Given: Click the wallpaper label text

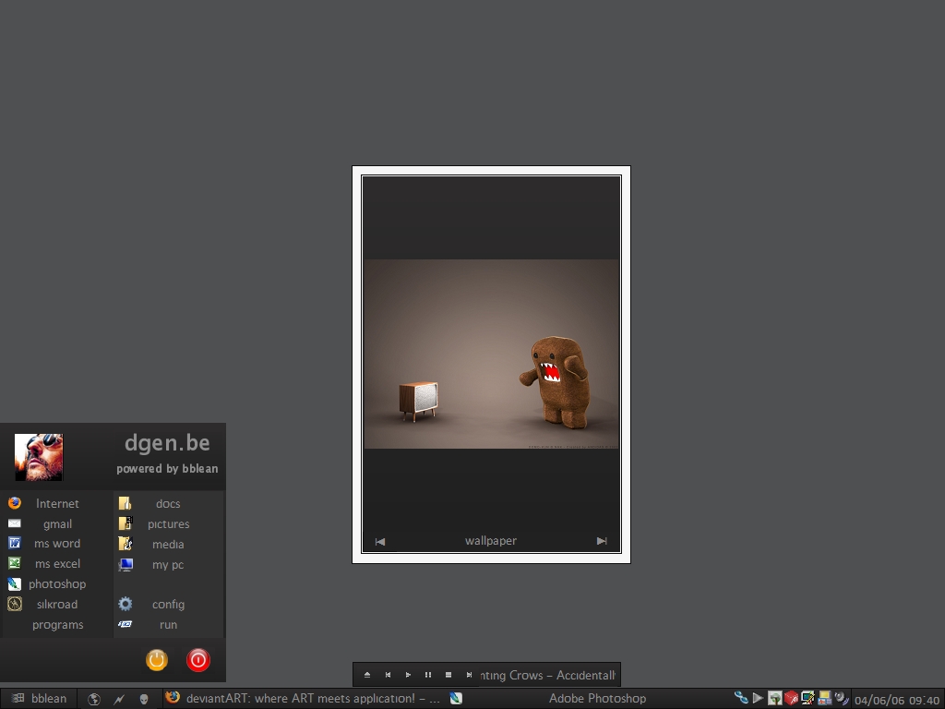Looking at the screenshot, I should click(x=491, y=541).
